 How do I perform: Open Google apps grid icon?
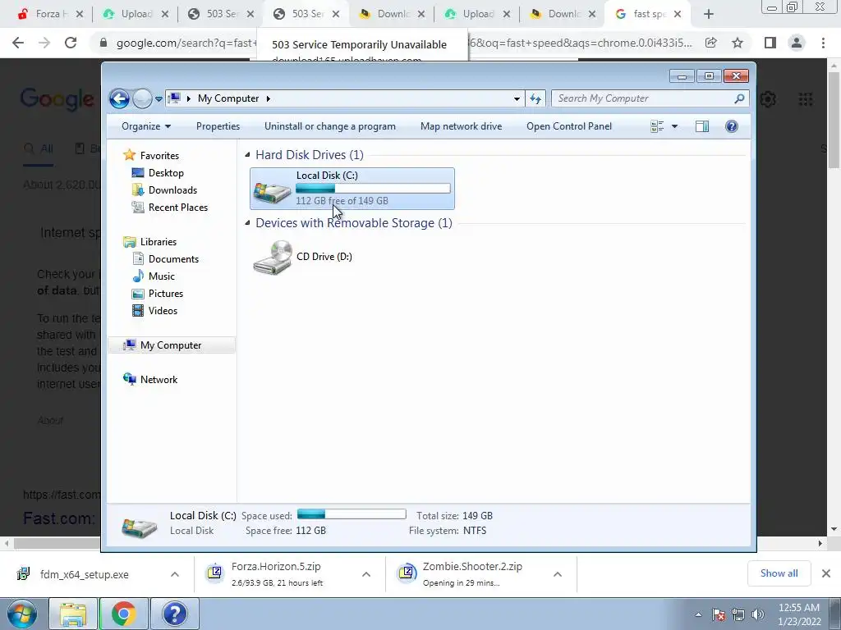coord(806,99)
